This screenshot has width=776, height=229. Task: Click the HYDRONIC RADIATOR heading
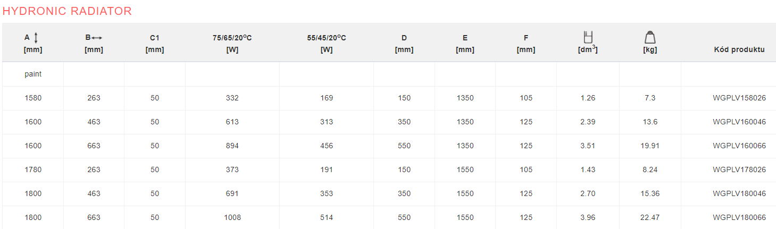pos(67,11)
